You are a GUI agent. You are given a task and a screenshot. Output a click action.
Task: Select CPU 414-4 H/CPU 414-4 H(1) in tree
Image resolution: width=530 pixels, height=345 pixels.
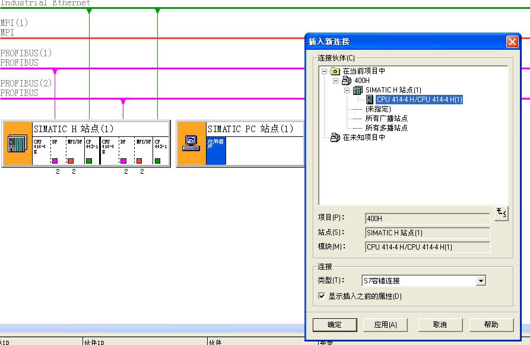[419, 99]
